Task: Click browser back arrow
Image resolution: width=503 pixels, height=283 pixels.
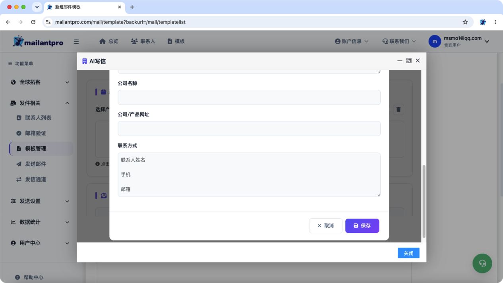Action: click(x=8, y=22)
